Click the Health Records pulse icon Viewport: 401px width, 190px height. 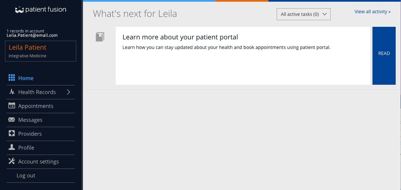[12, 92]
